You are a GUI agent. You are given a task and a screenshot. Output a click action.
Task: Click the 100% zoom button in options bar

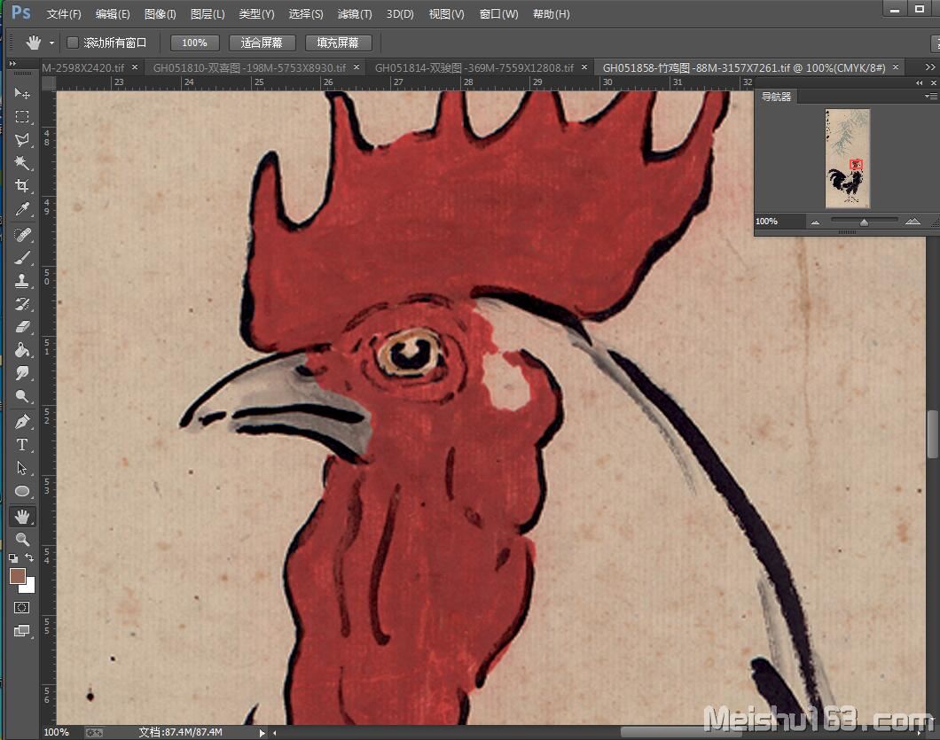195,43
